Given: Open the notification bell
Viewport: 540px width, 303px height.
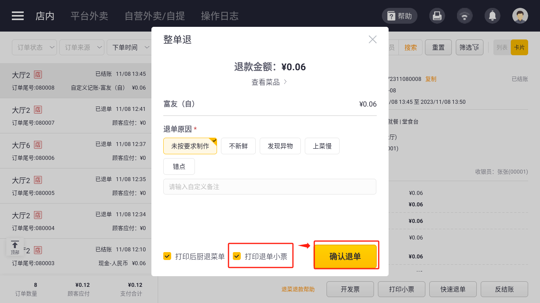Looking at the screenshot, I should coord(493,16).
